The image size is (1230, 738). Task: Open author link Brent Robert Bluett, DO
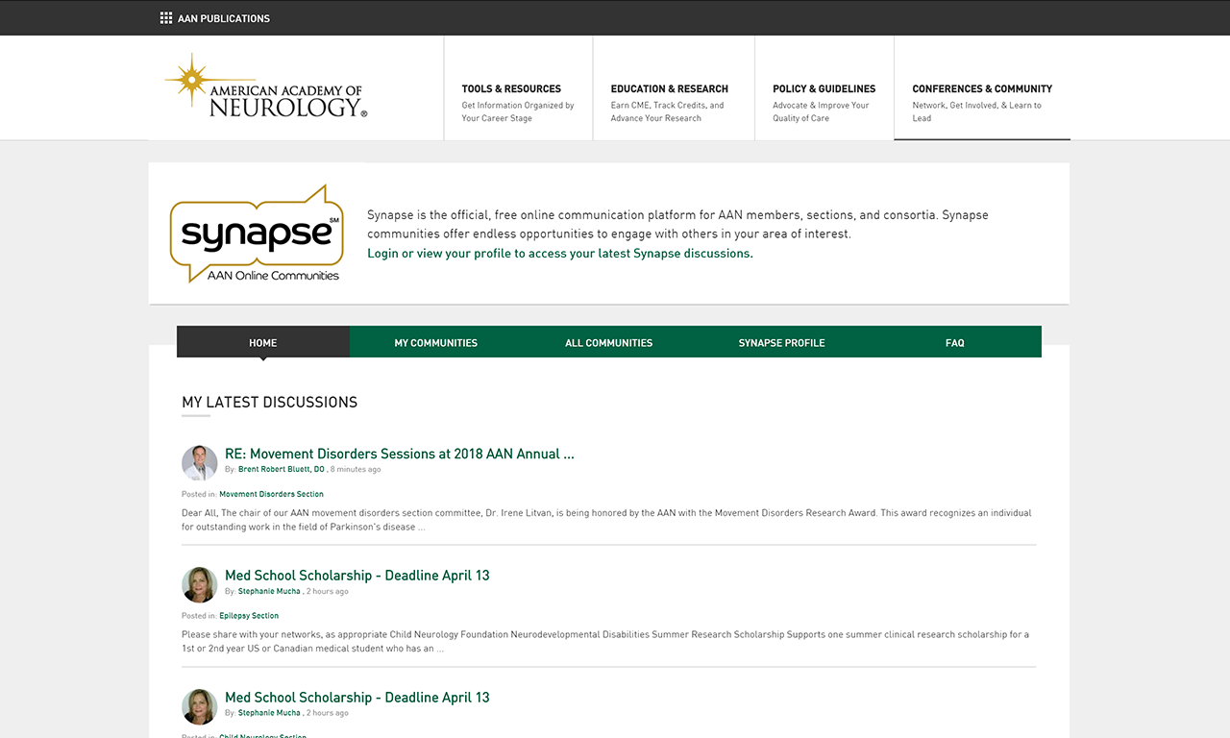[282, 470]
